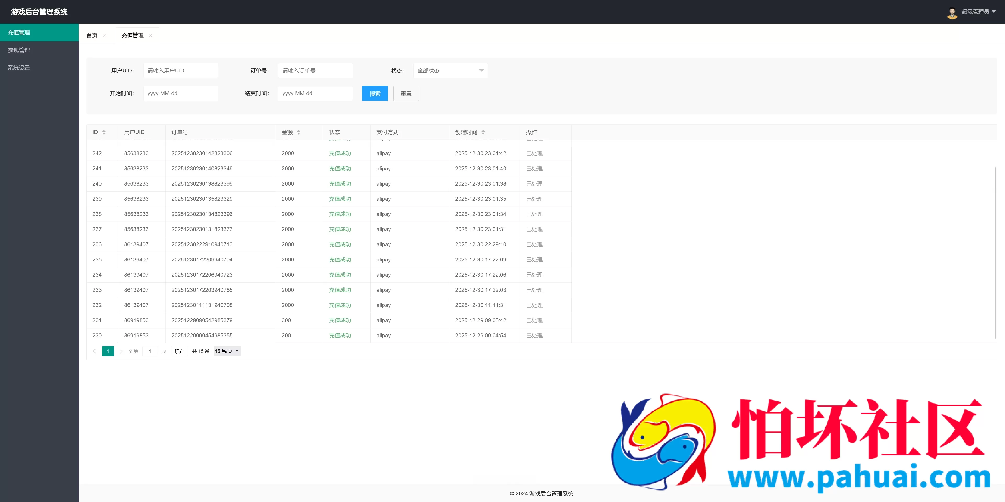
Task: Click user UID in row 237
Action: (136, 229)
